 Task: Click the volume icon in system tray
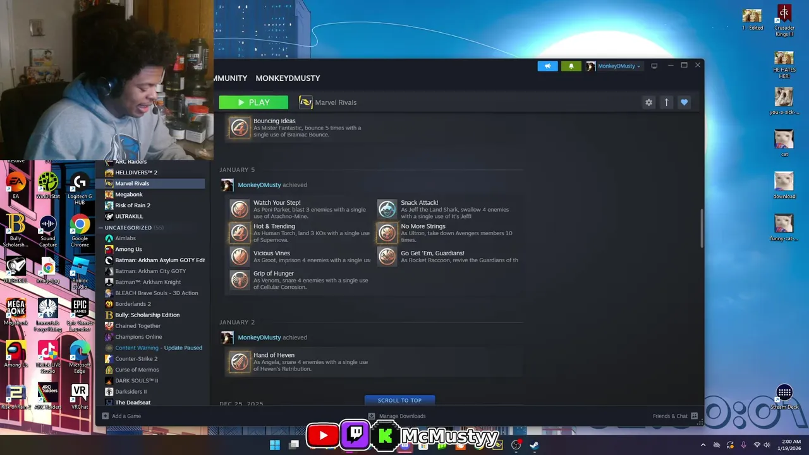pyautogui.click(x=767, y=445)
